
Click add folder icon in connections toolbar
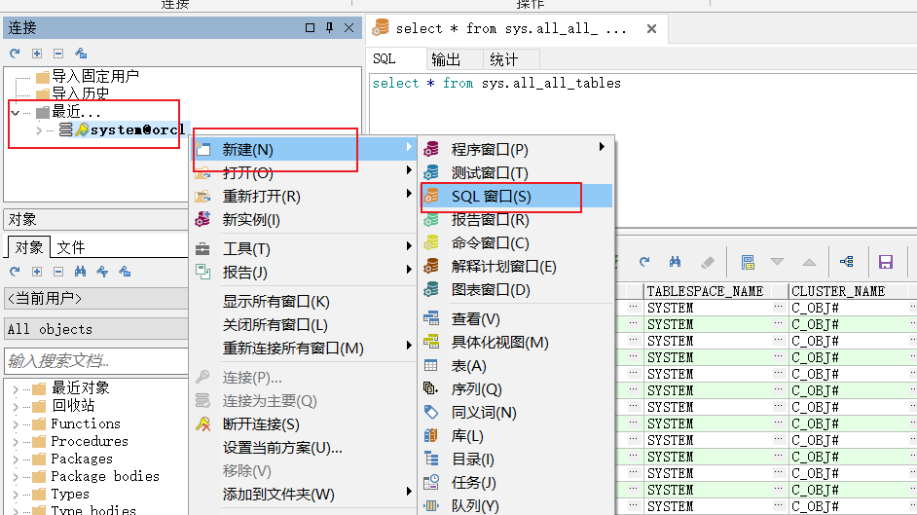point(37,54)
